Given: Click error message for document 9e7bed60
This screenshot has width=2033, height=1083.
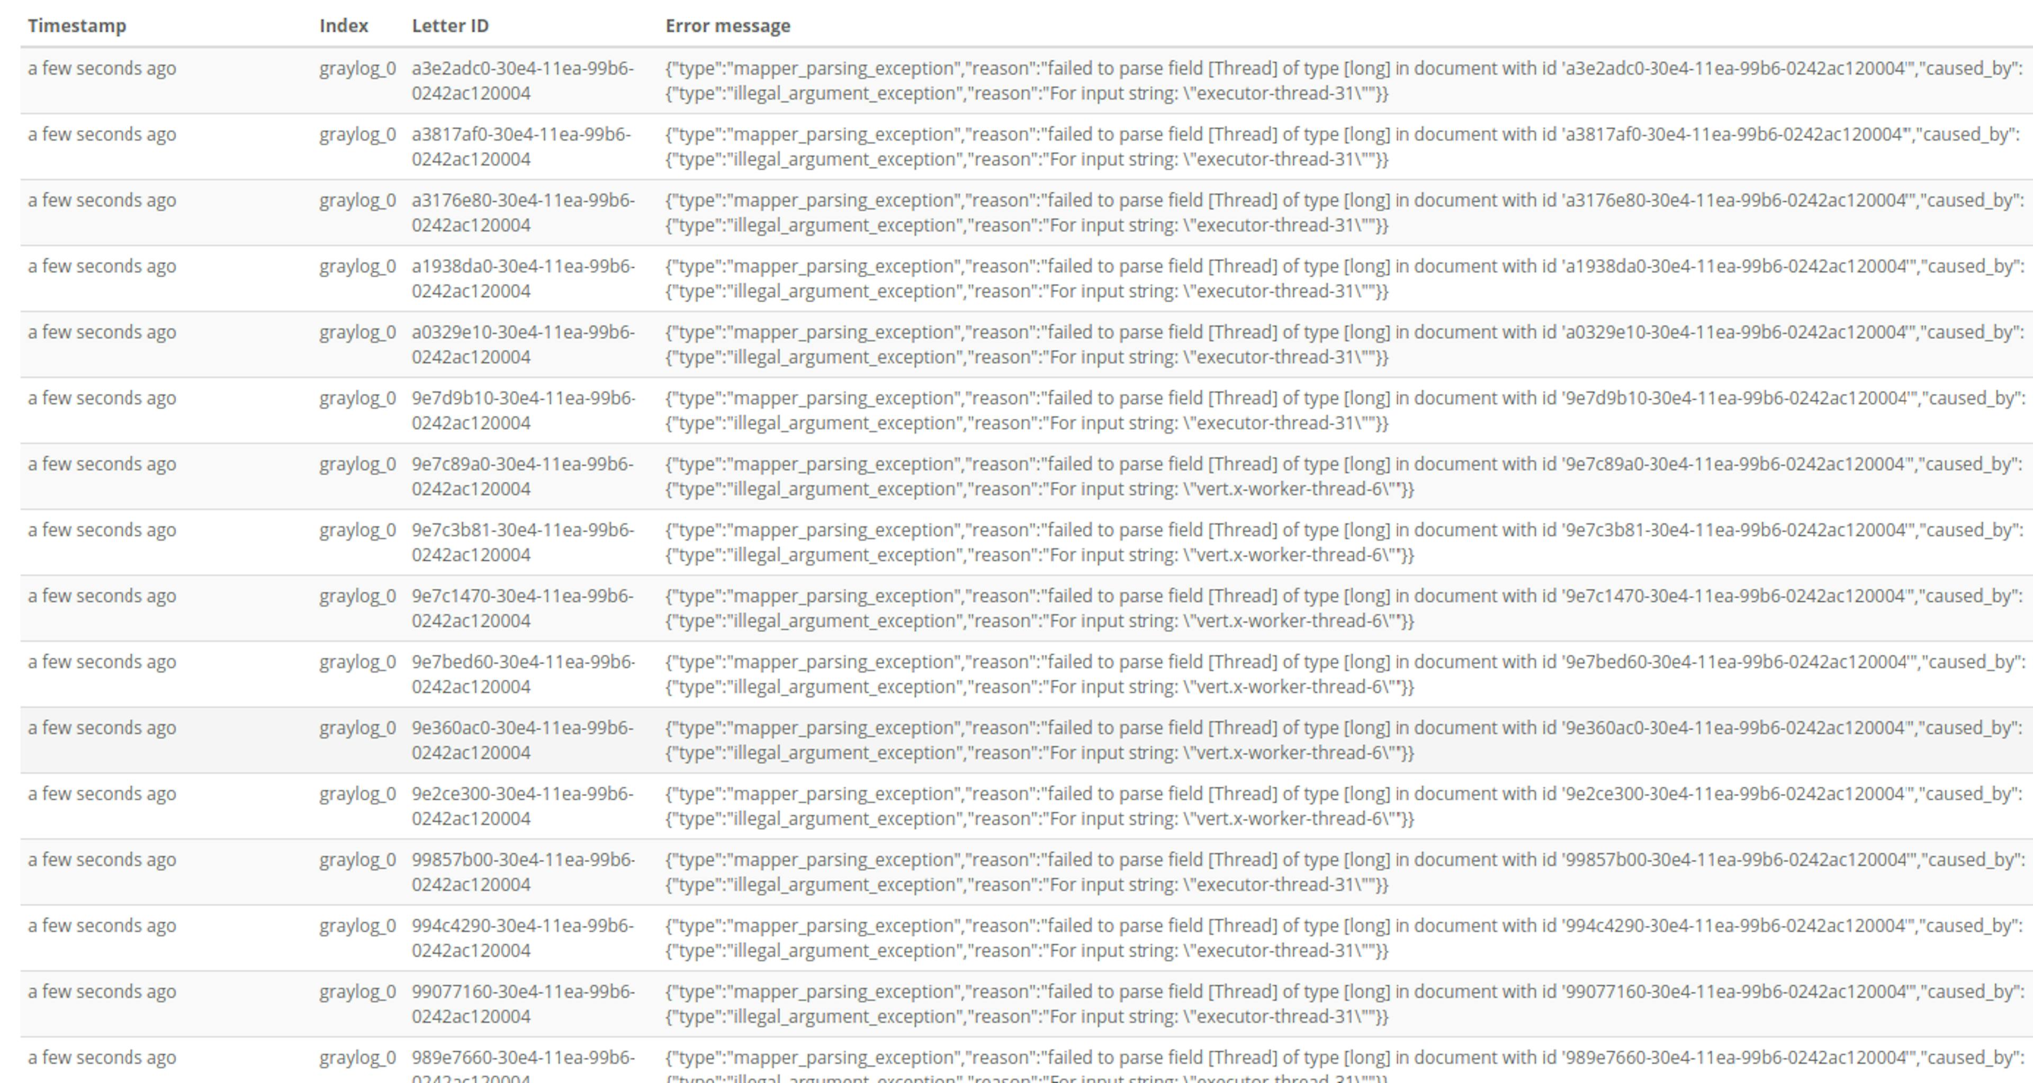Looking at the screenshot, I should (1342, 674).
